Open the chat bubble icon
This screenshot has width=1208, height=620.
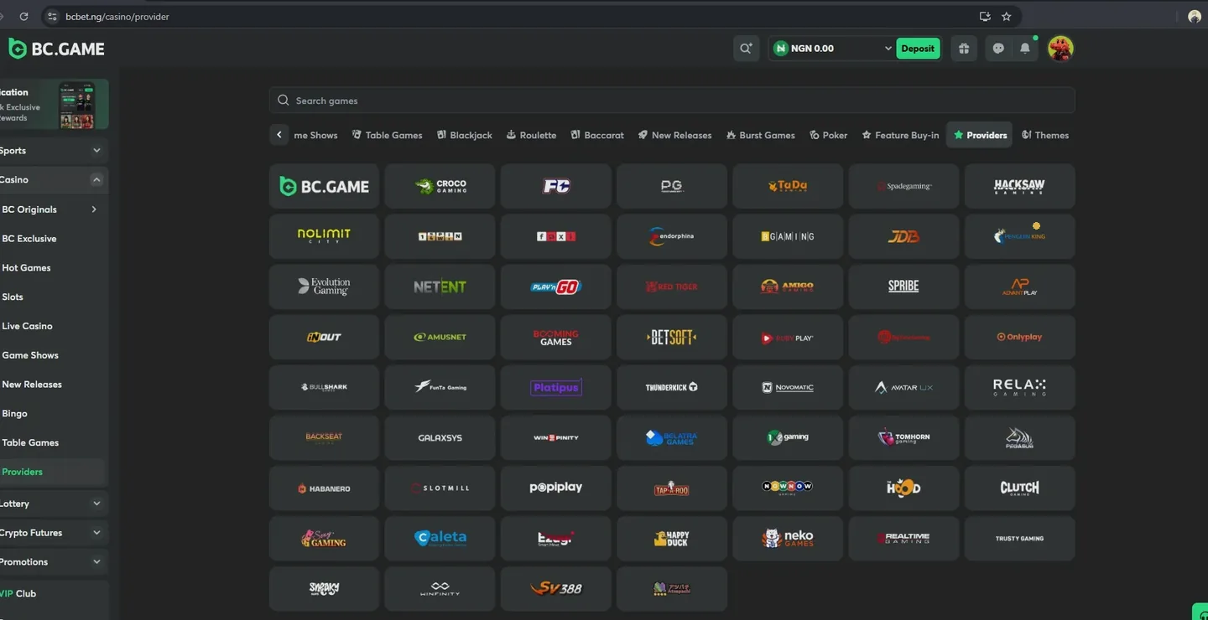[998, 49]
